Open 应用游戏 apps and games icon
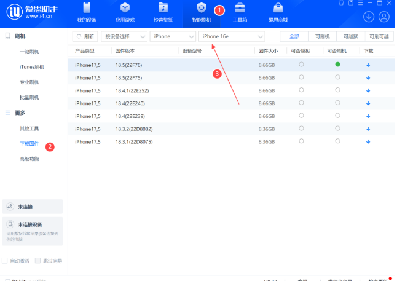 [x=125, y=8]
